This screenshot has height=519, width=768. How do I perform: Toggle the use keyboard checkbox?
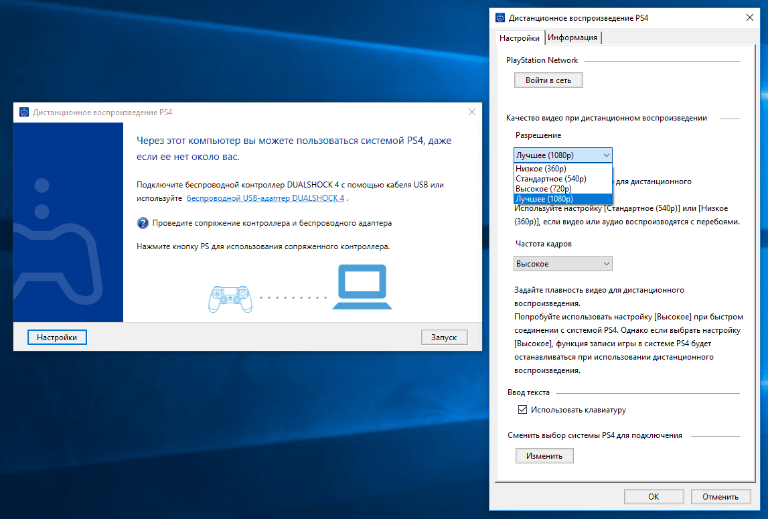click(x=523, y=410)
